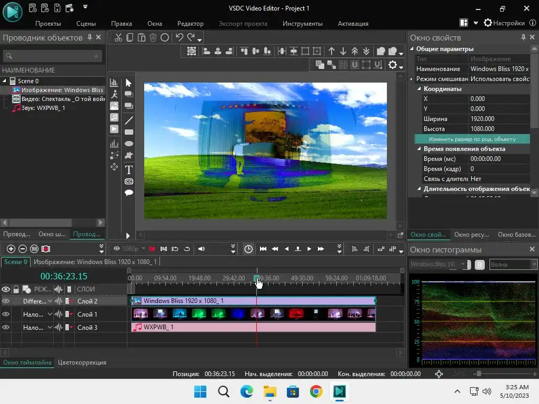Open the Инструменты menu
The width and height of the screenshot is (539, 404).
(x=303, y=23)
